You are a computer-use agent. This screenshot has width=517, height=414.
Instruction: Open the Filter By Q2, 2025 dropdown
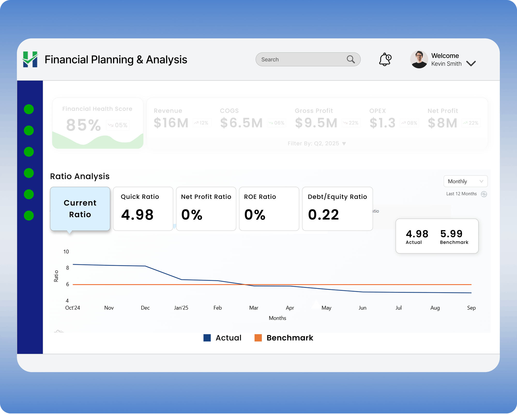pos(317,144)
